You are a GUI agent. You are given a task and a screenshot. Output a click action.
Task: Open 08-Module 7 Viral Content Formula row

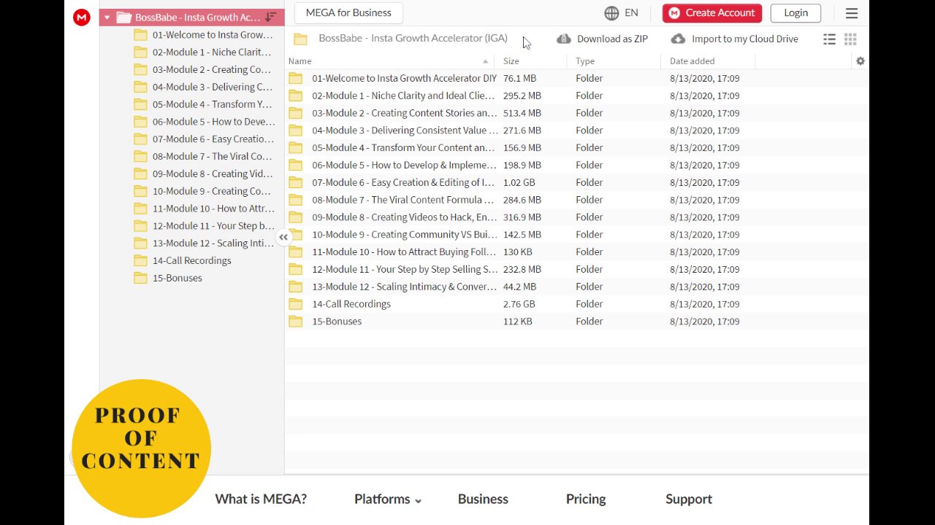[x=576, y=200]
